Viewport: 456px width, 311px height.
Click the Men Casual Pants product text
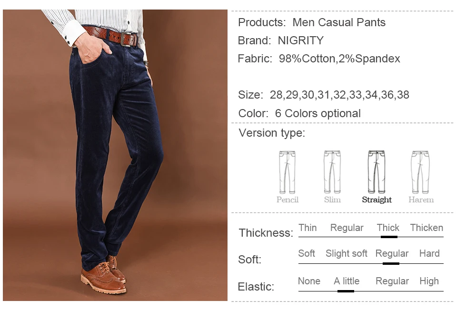click(x=339, y=22)
